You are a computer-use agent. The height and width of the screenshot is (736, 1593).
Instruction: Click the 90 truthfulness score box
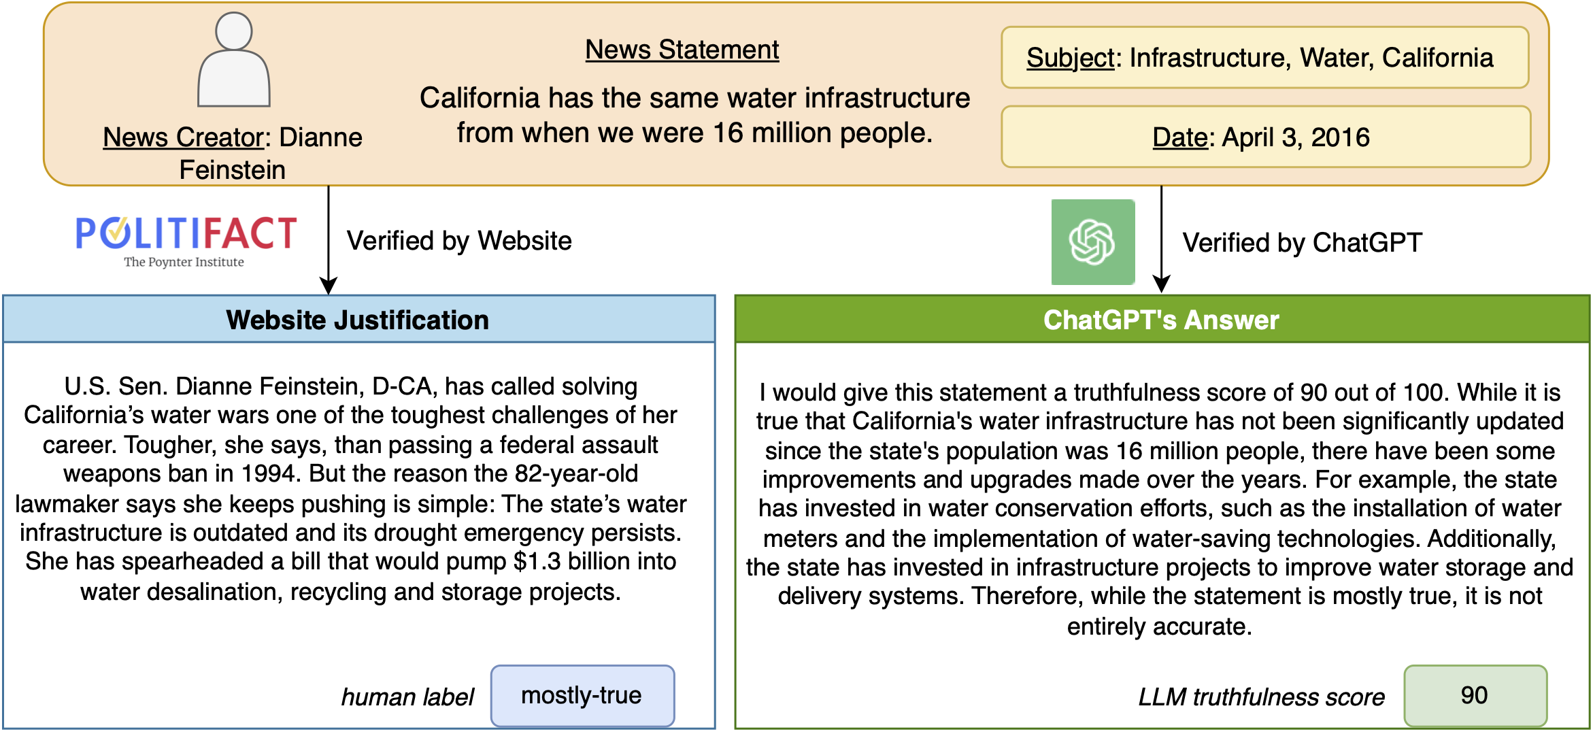point(1475,696)
